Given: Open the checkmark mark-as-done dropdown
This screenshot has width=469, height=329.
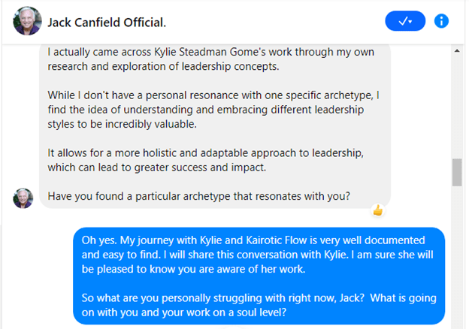Looking at the screenshot, I should point(404,21).
